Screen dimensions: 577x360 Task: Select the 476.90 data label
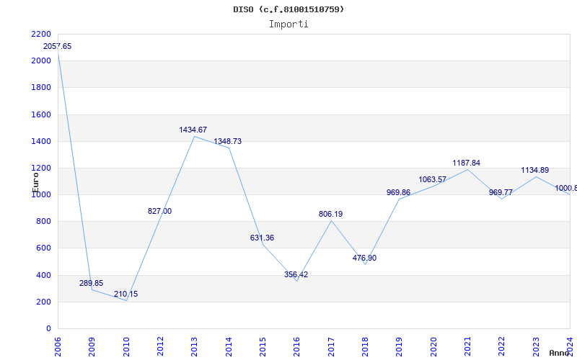[x=365, y=258]
